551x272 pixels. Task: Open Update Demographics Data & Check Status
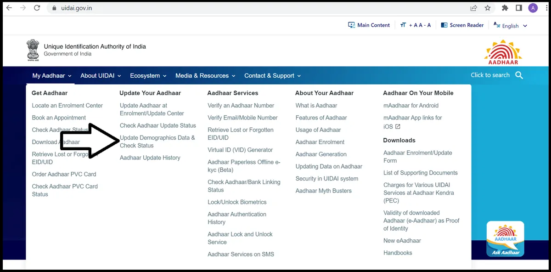157,142
